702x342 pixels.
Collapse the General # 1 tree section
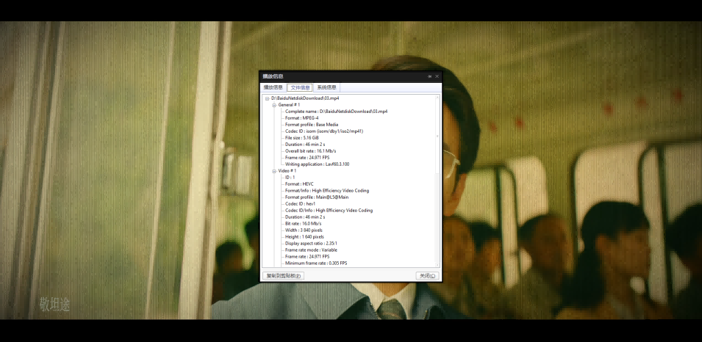[x=273, y=105]
